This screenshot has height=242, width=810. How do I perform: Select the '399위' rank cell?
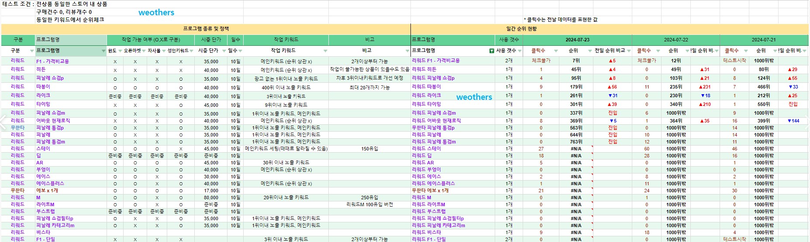[764, 121]
